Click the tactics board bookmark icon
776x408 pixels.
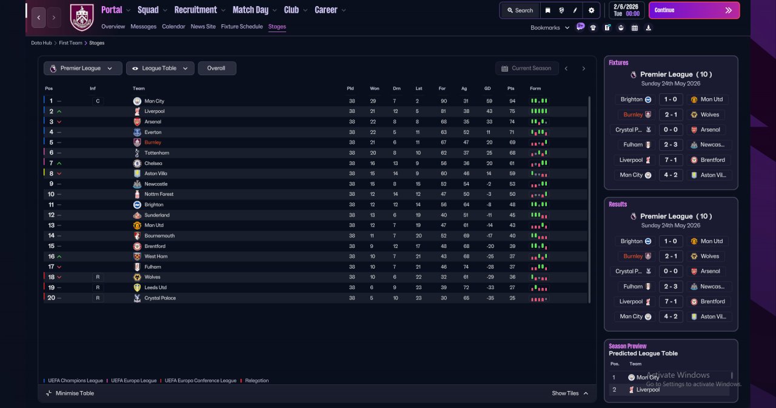coord(607,27)
